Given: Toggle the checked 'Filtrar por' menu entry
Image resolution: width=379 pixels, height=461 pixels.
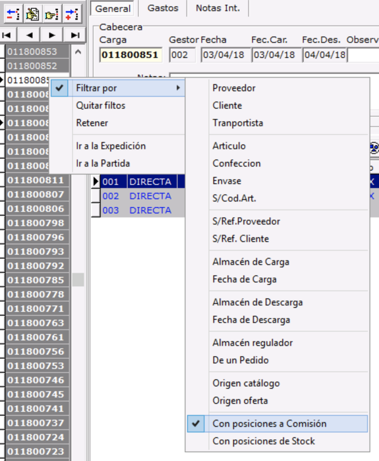Looking at the screenshot, I should coord(96,88).
